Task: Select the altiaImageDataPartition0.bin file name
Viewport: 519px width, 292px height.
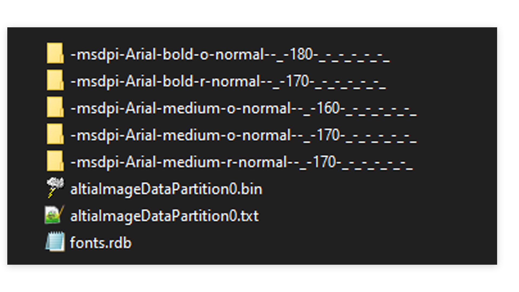Action: pyautogui.click(x=166, y=189)
